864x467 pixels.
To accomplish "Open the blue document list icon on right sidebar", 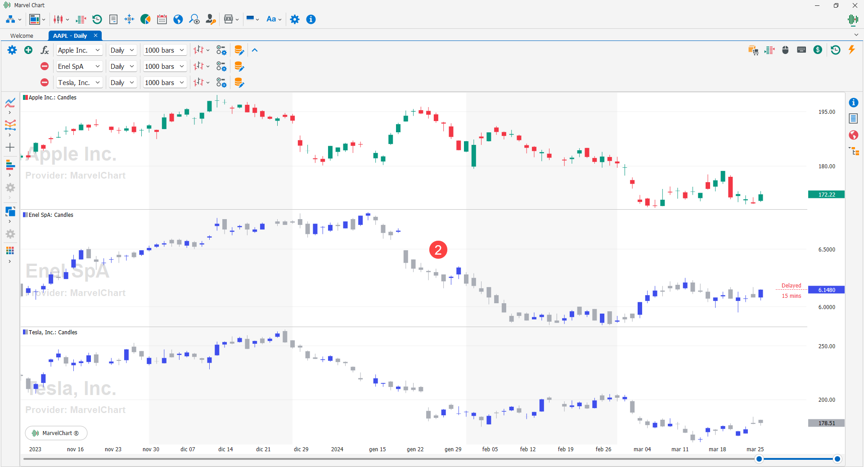I will [853, 118].
